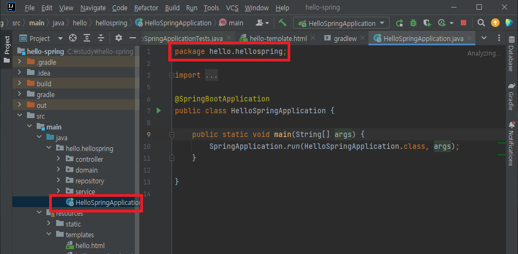Open the Build menu
The width and height of the screenshot is (518, 254).
point(172,8)
